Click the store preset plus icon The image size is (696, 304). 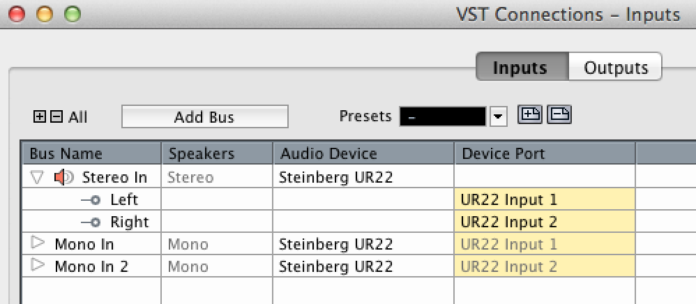(531, 115)
